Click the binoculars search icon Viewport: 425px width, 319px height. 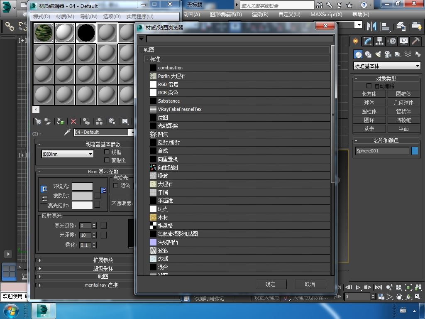click(320, 5)
